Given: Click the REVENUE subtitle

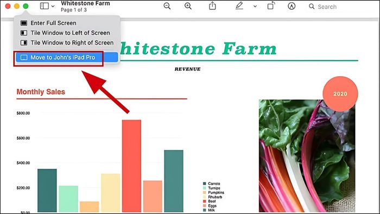Looking at the screenshot, I should tap(188, 69).
